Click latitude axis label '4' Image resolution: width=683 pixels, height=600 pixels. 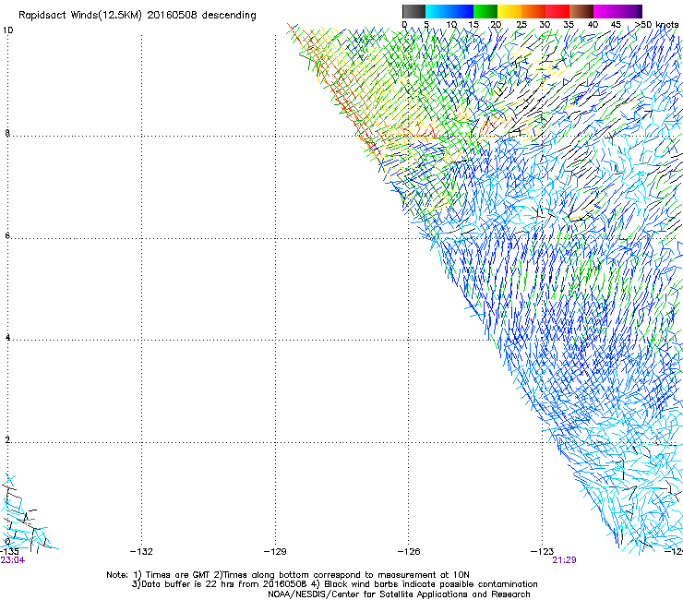point(7,337)
